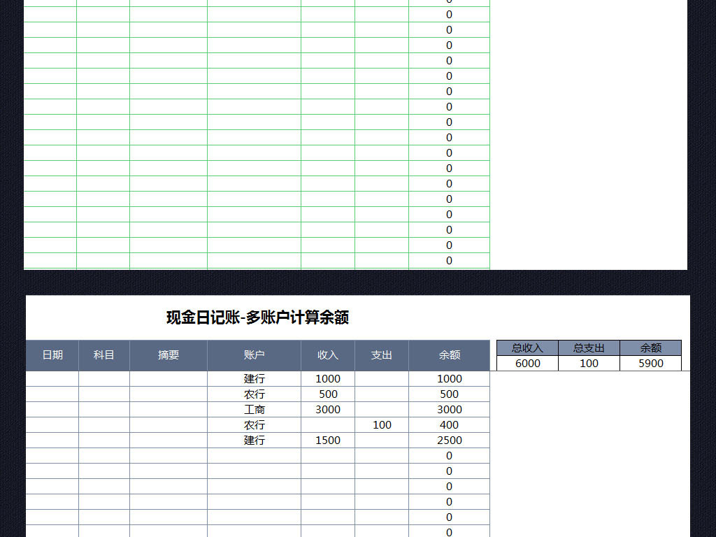Click 农行 in the row with income 500
Screen dimensions: 716x537
pos(254,394)
